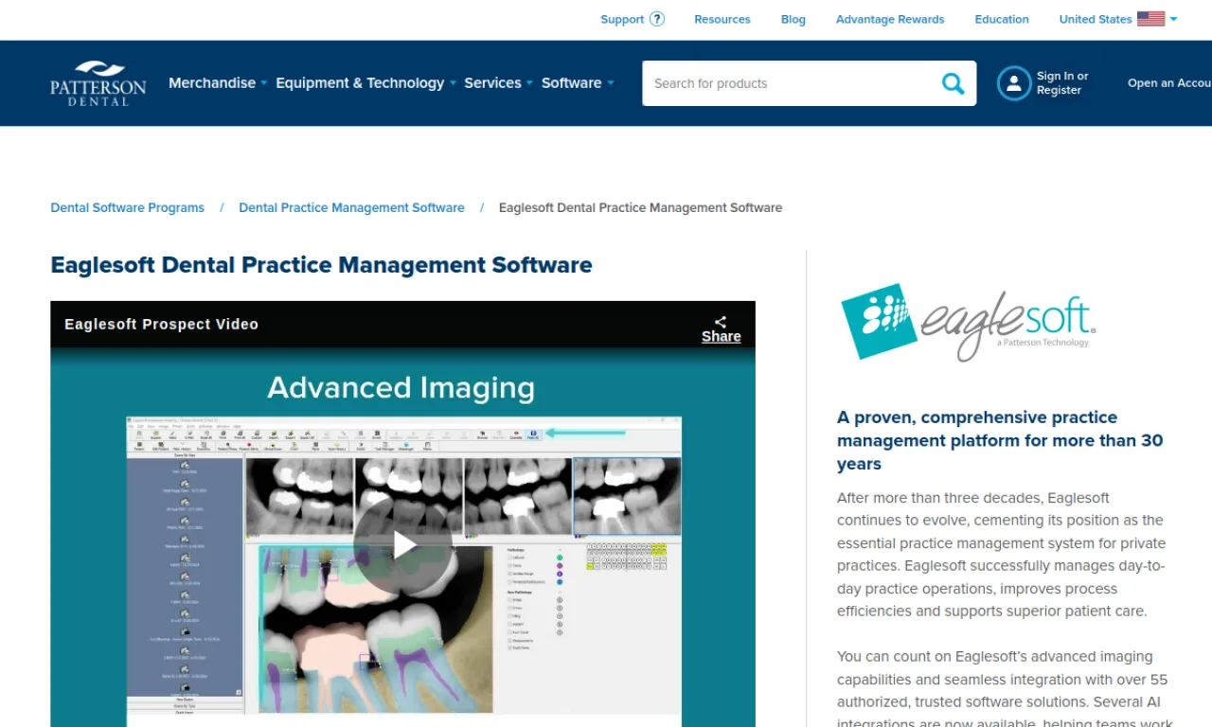This screenshot has height=727, width=1212.
Task: Click the Share icon on the video
Action: [721, 322]
